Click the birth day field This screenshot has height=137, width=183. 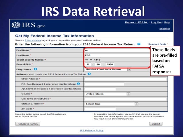pos(98,64)
